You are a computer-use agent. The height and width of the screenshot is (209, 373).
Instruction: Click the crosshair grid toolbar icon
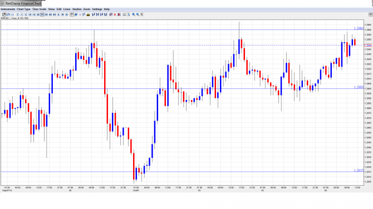click(72, 14)
